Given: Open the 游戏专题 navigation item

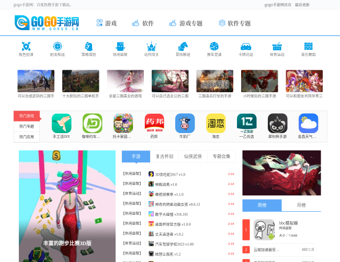Looking at the screenshot, I should point(186,23).
